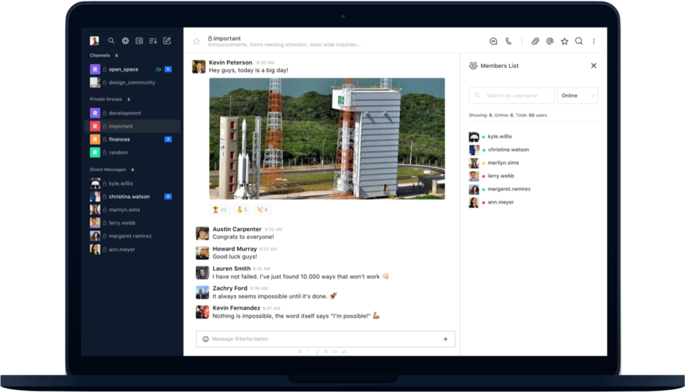Screen dimensions: 685x392
Task: Open the finances private group
Action: [119, 140]
